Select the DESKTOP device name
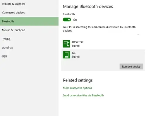Image resolution: width=158 pixels, height=116 pixels. [78, 42]
